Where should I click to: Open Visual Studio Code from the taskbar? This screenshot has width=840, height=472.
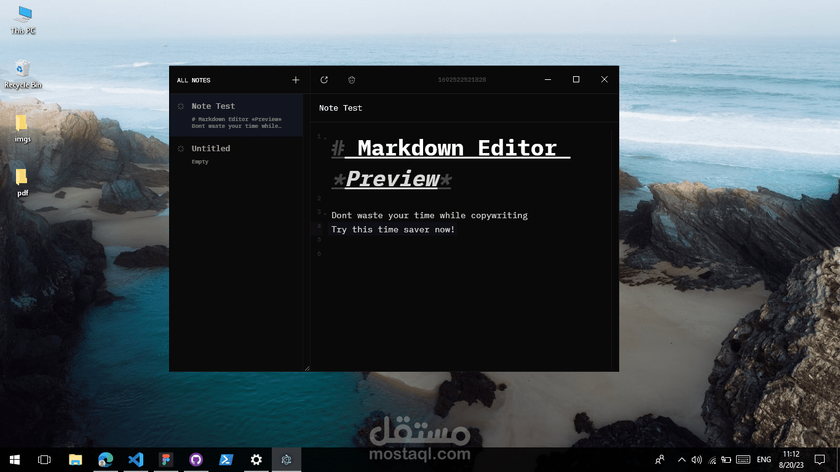[136, 460]
